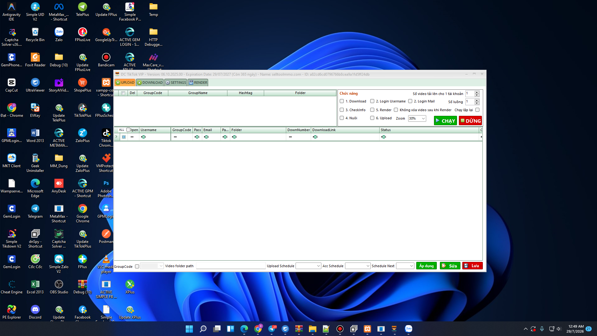Sort accounts by Username column header
The width and height of the screenshot is (597, 336).
point(155,130)
